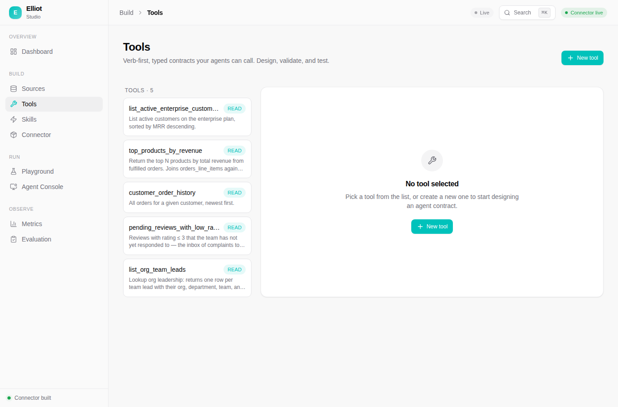Viewport: 618px width, 407px height.
Task: Click New tool button in empty panel
Action: tap(432, 227)
